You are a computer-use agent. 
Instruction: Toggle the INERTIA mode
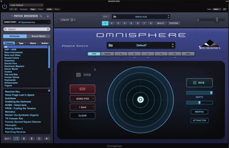[x=199, y=112]
